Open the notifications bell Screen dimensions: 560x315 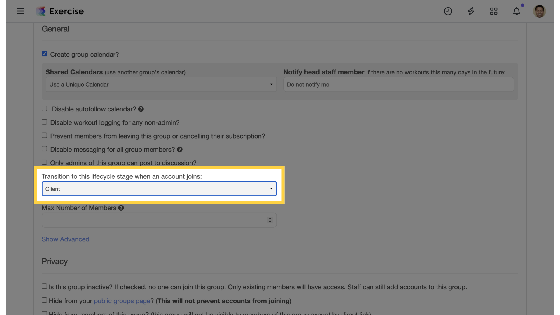517,11
